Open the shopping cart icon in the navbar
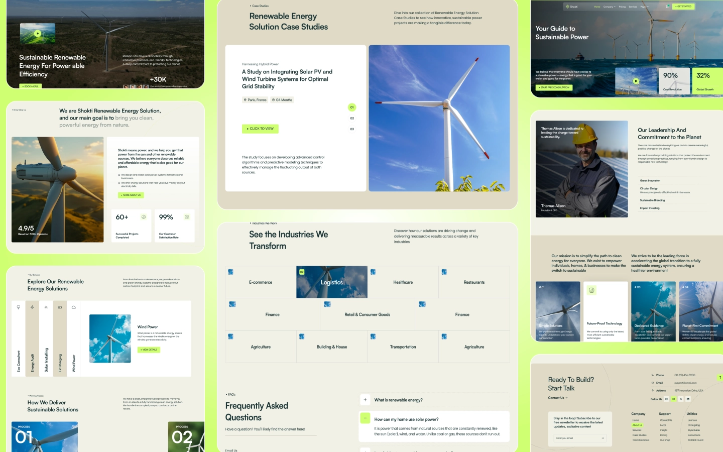This screenshot has height=452, width=723. (667, 7)
